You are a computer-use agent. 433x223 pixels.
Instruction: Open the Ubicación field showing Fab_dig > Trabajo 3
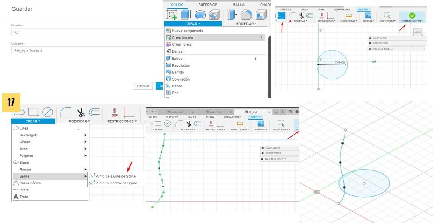coord(87,51)
